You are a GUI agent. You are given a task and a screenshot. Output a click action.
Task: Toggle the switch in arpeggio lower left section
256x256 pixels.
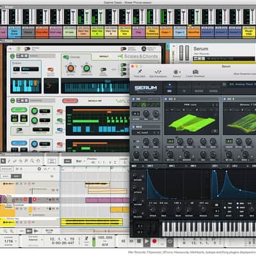tap(19, 129)
